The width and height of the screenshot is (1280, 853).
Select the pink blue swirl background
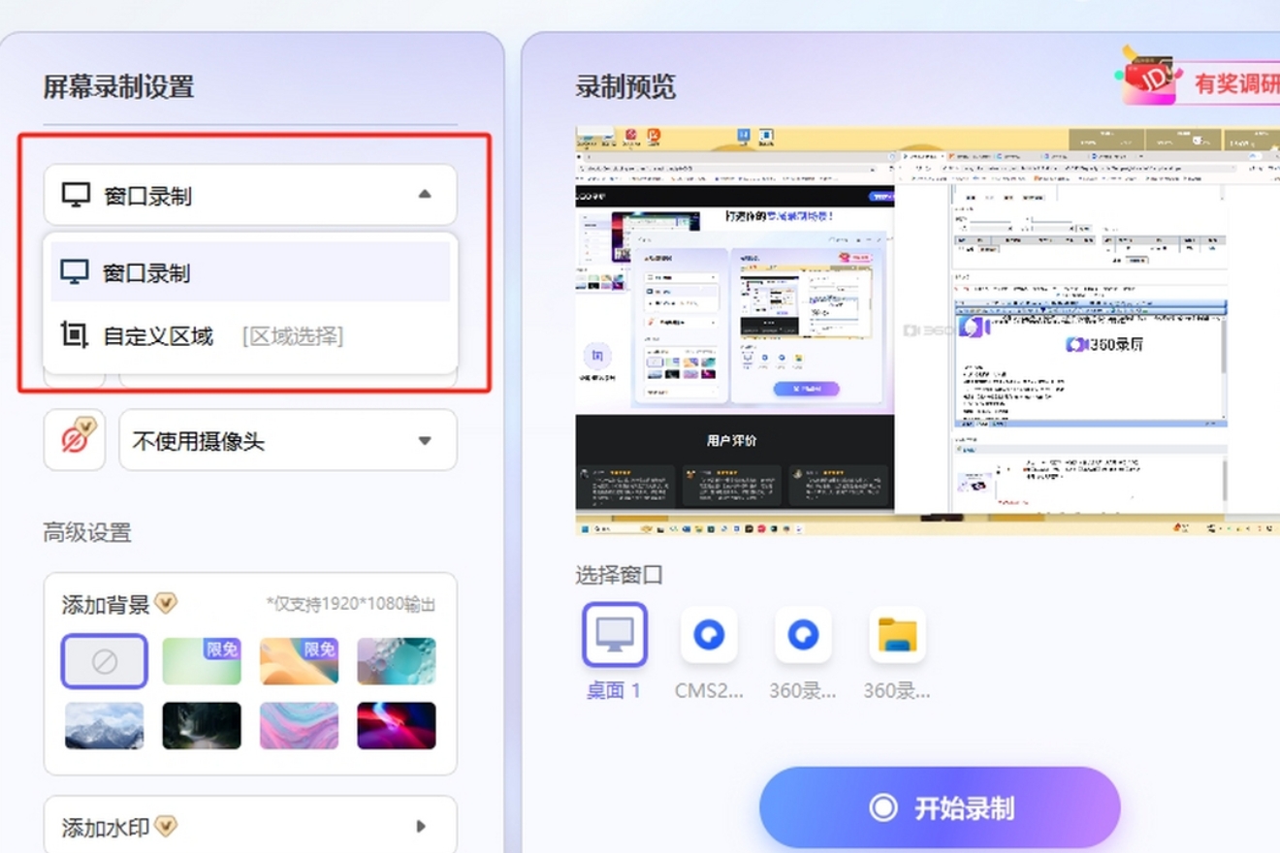[x=300, y=726]
